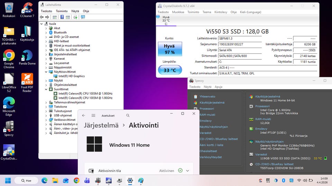Click the Bluetooth icon in system tray

coord(284,180)
